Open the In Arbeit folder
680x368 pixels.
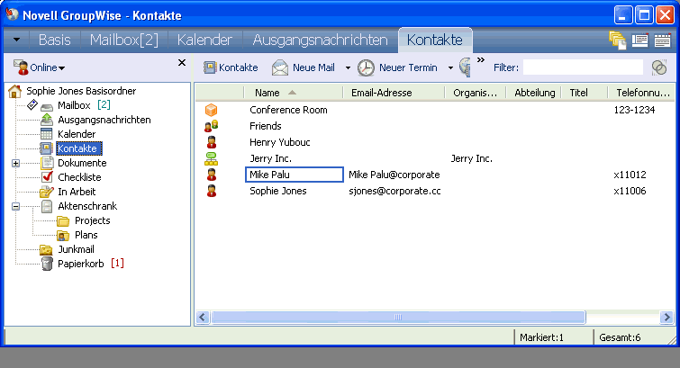click(x=77, y=192)
